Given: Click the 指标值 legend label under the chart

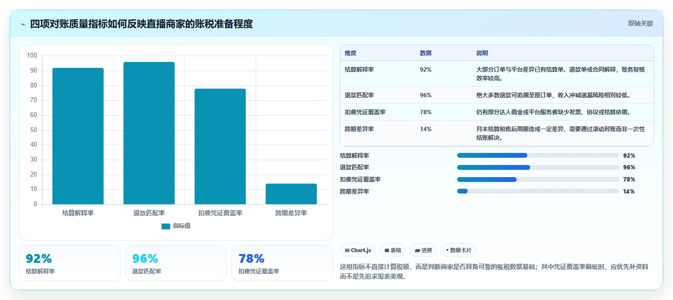Looking at the screenshot, I should point(182,226).
